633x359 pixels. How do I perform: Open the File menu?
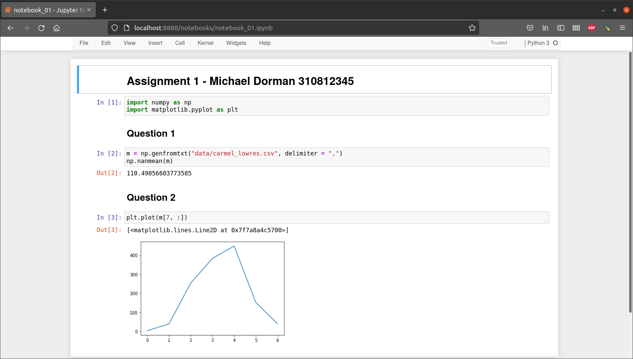(83, 43)
